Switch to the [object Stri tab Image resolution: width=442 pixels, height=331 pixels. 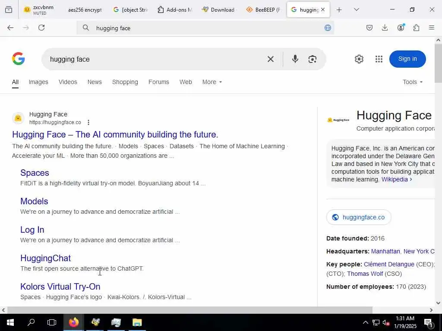(x=130, y=9)
